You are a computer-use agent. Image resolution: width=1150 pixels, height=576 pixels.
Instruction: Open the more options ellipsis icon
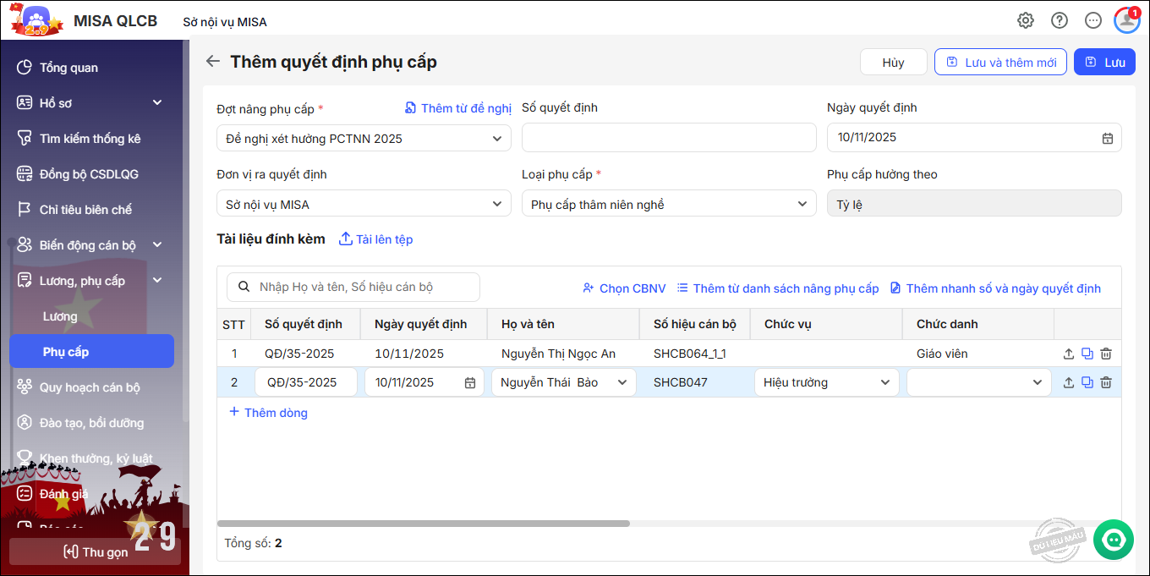[x=1092, y=21]
